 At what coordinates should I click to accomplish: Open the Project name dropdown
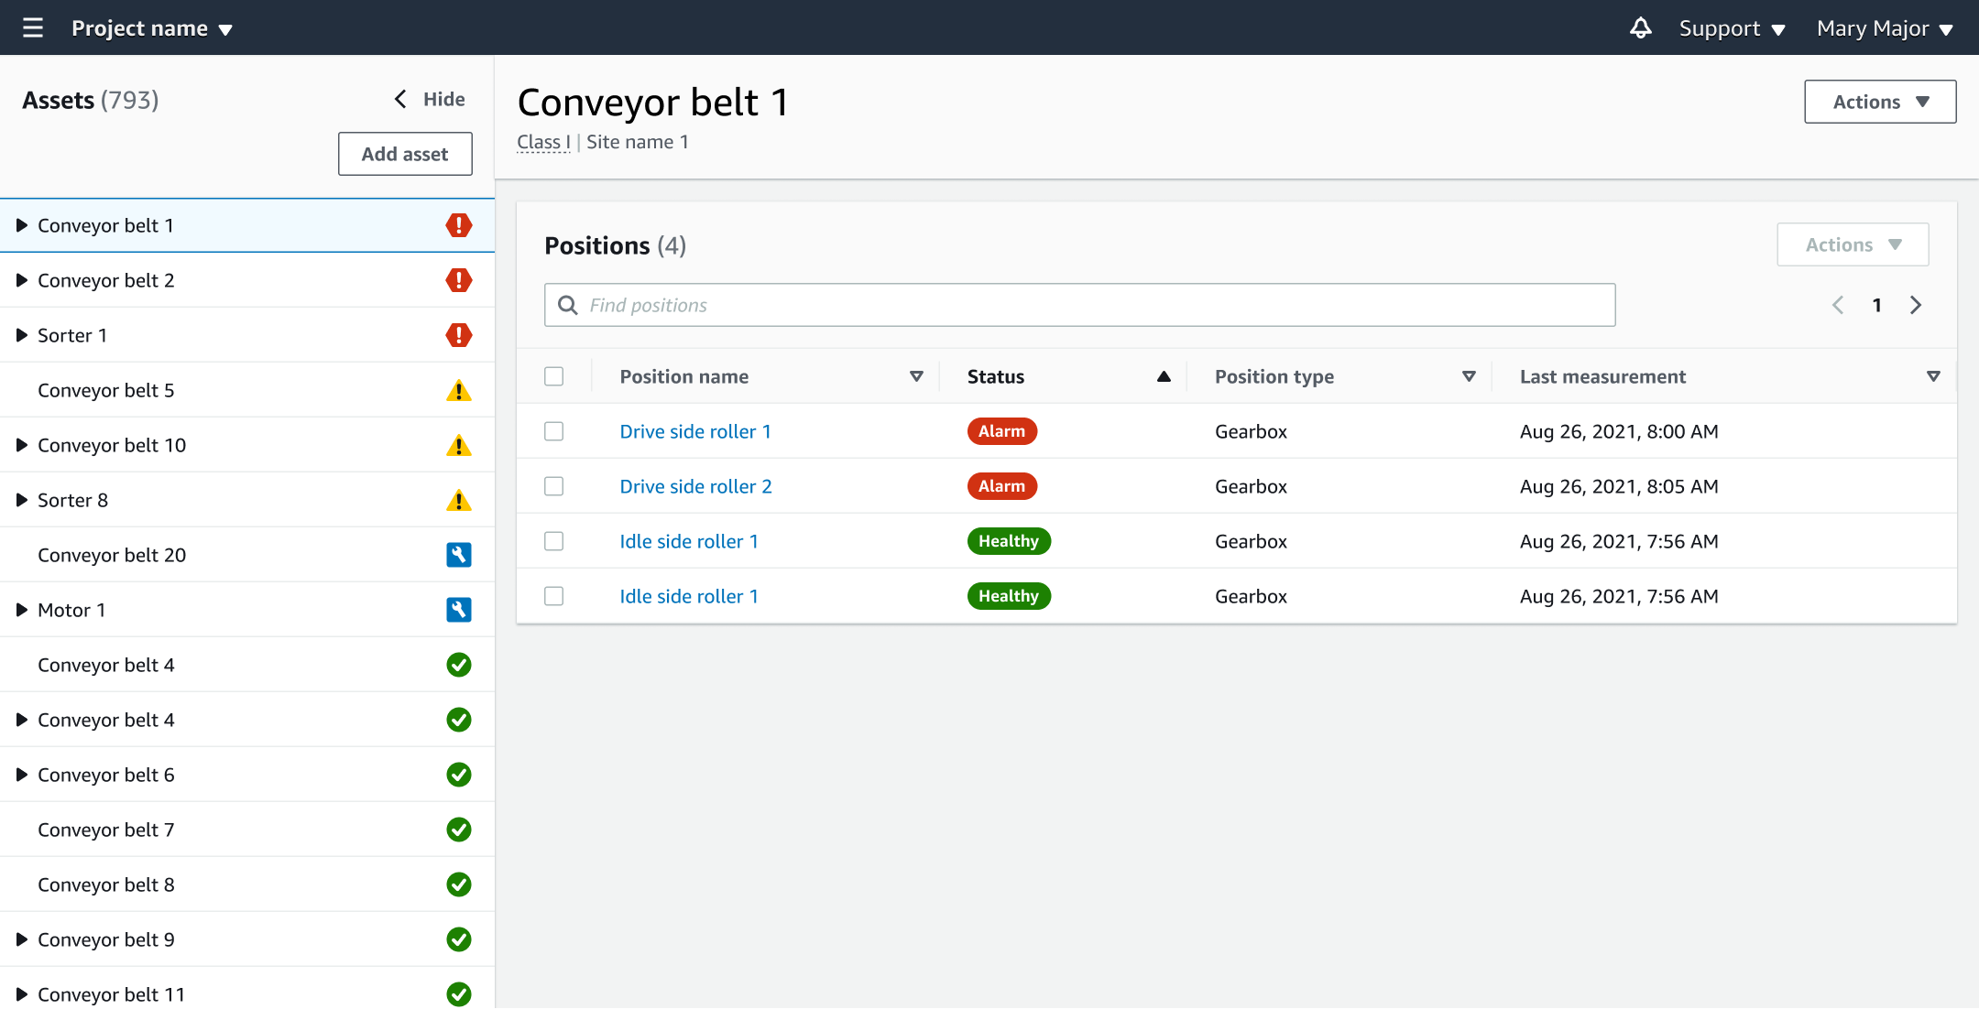[152, 27]
